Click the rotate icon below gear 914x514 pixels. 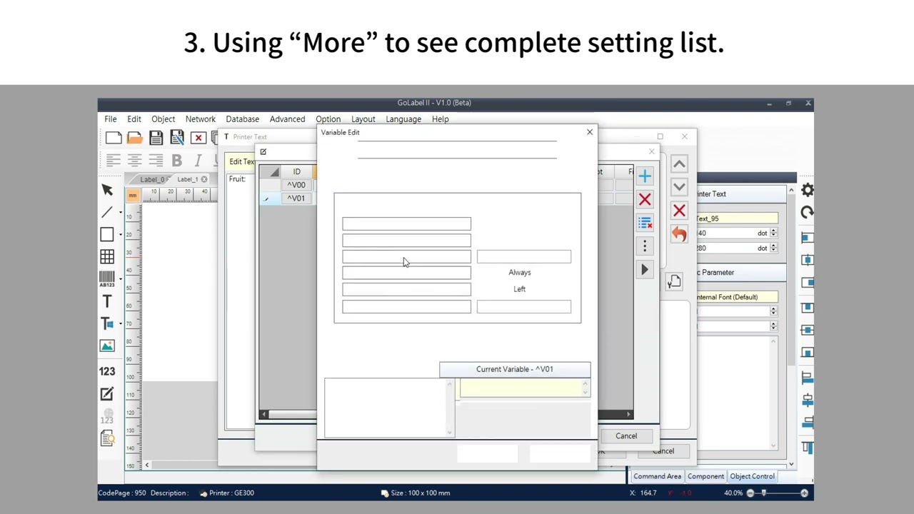[x=808, y=212]
